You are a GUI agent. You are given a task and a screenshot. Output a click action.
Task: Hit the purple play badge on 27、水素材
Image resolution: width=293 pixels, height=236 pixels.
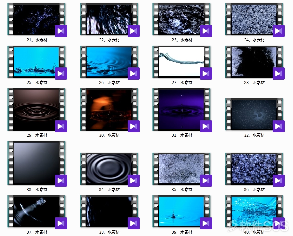pyautogui.click(x=206, y=74)
